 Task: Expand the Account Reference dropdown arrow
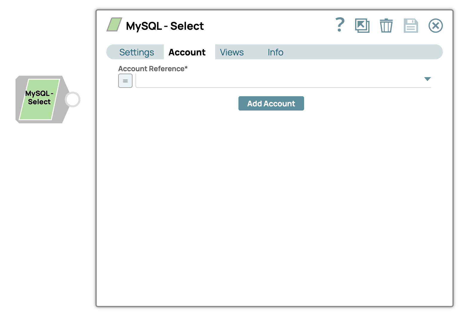point(427,79)
